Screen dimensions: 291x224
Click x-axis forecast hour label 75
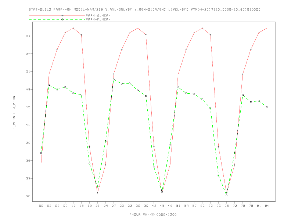(243, 206)
